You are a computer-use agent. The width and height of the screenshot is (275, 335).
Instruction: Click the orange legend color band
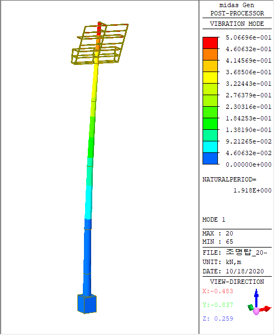(210, 54)
